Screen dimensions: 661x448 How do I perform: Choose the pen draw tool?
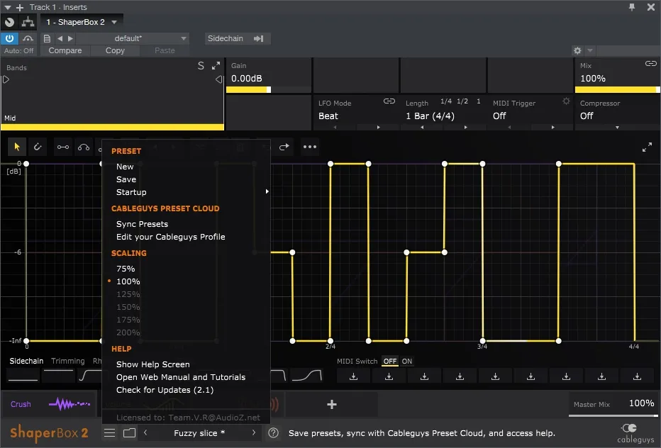[x=38, y=147]
